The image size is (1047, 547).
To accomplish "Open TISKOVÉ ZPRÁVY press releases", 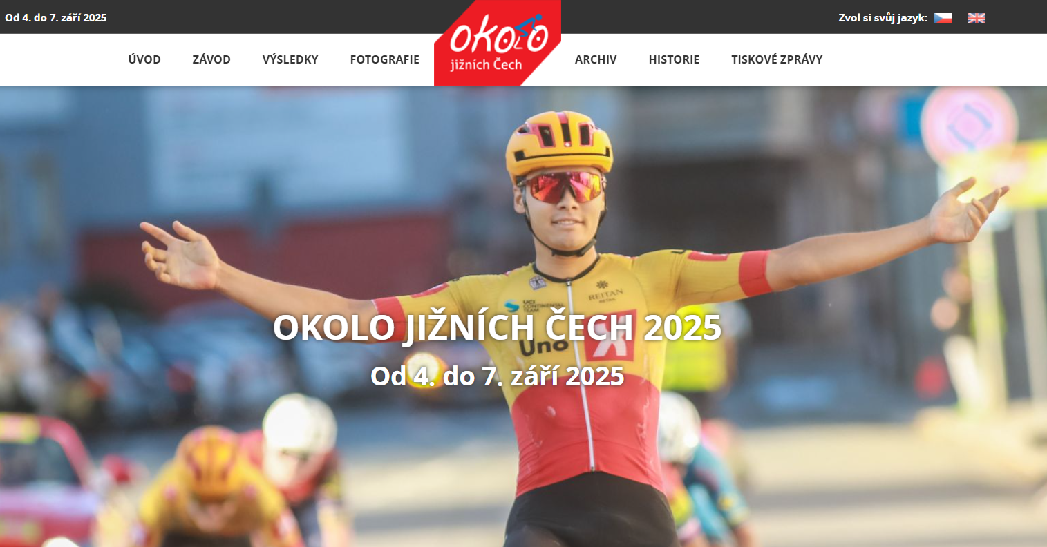I will [777, 59].
